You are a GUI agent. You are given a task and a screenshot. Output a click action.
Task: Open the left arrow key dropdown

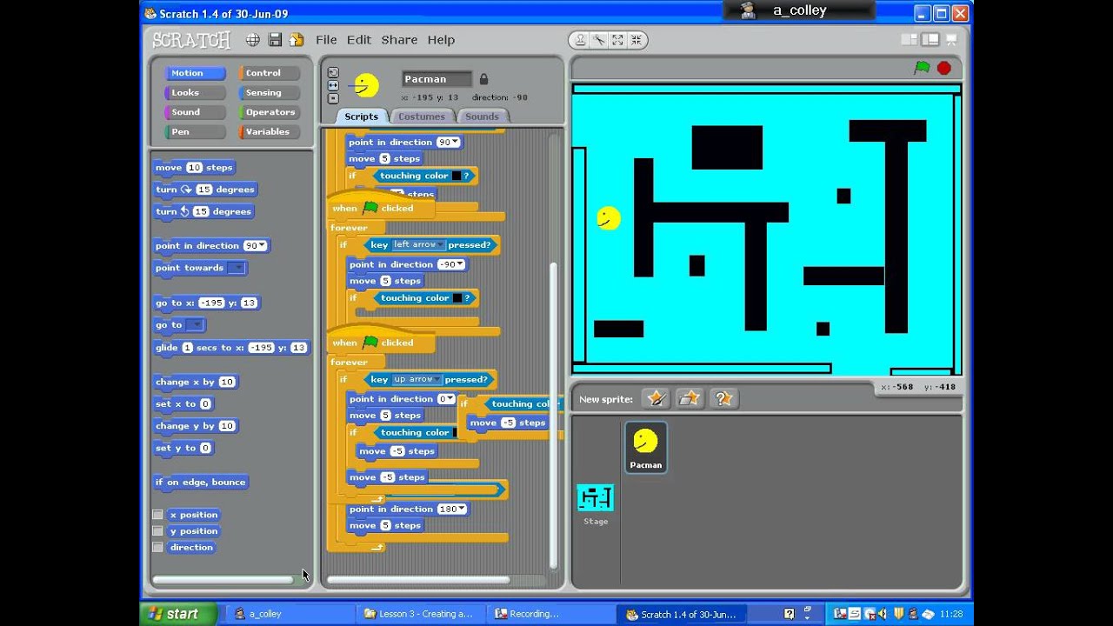(440, 245)
